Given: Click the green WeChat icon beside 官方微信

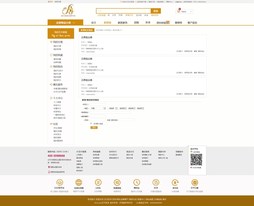Looking at the screenshot, I should point(192,152).
